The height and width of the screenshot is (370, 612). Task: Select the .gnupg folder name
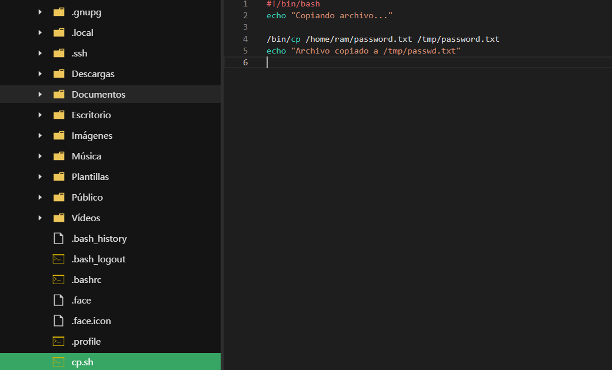point(87,12)
